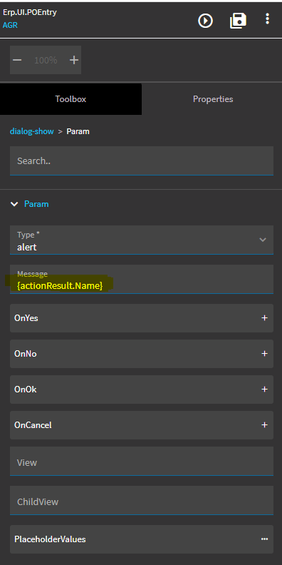Click the run/play icon in header
The height and width of the screenshot is (565, 282).
[205, 21]
